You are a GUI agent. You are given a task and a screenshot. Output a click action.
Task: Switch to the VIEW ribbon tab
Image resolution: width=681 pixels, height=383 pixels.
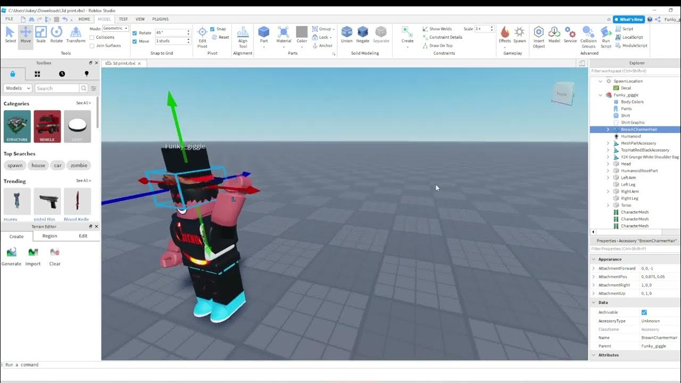coord(140,19)
